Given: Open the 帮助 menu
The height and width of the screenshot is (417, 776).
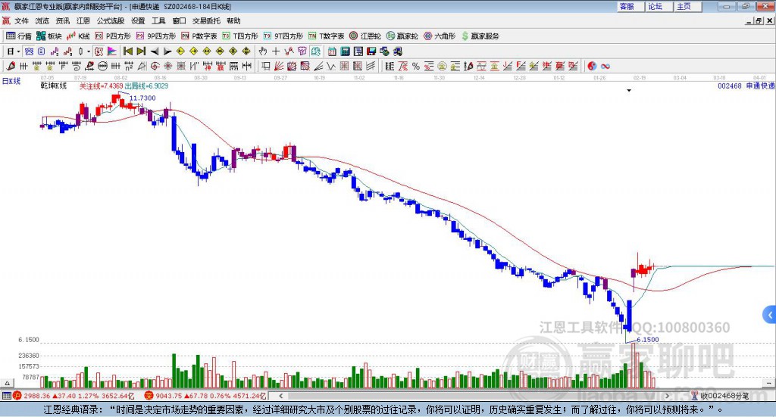Looking at the screenshot, I should 233,20.
